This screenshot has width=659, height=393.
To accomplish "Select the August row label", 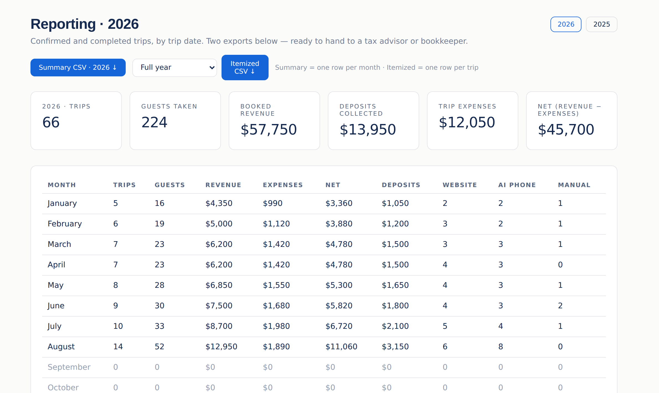I will 61,347.
